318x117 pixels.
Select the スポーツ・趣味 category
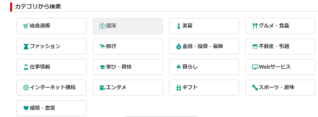(280, 88)
